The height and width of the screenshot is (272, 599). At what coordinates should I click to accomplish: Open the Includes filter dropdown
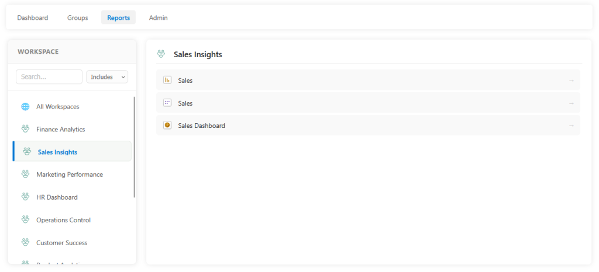point(107,77)
